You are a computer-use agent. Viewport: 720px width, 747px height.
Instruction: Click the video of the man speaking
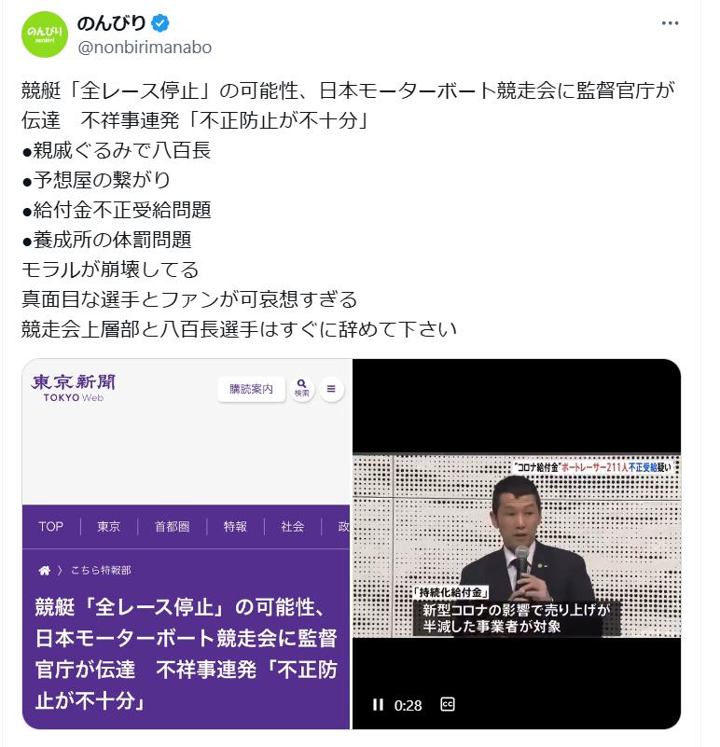[517, 544]
